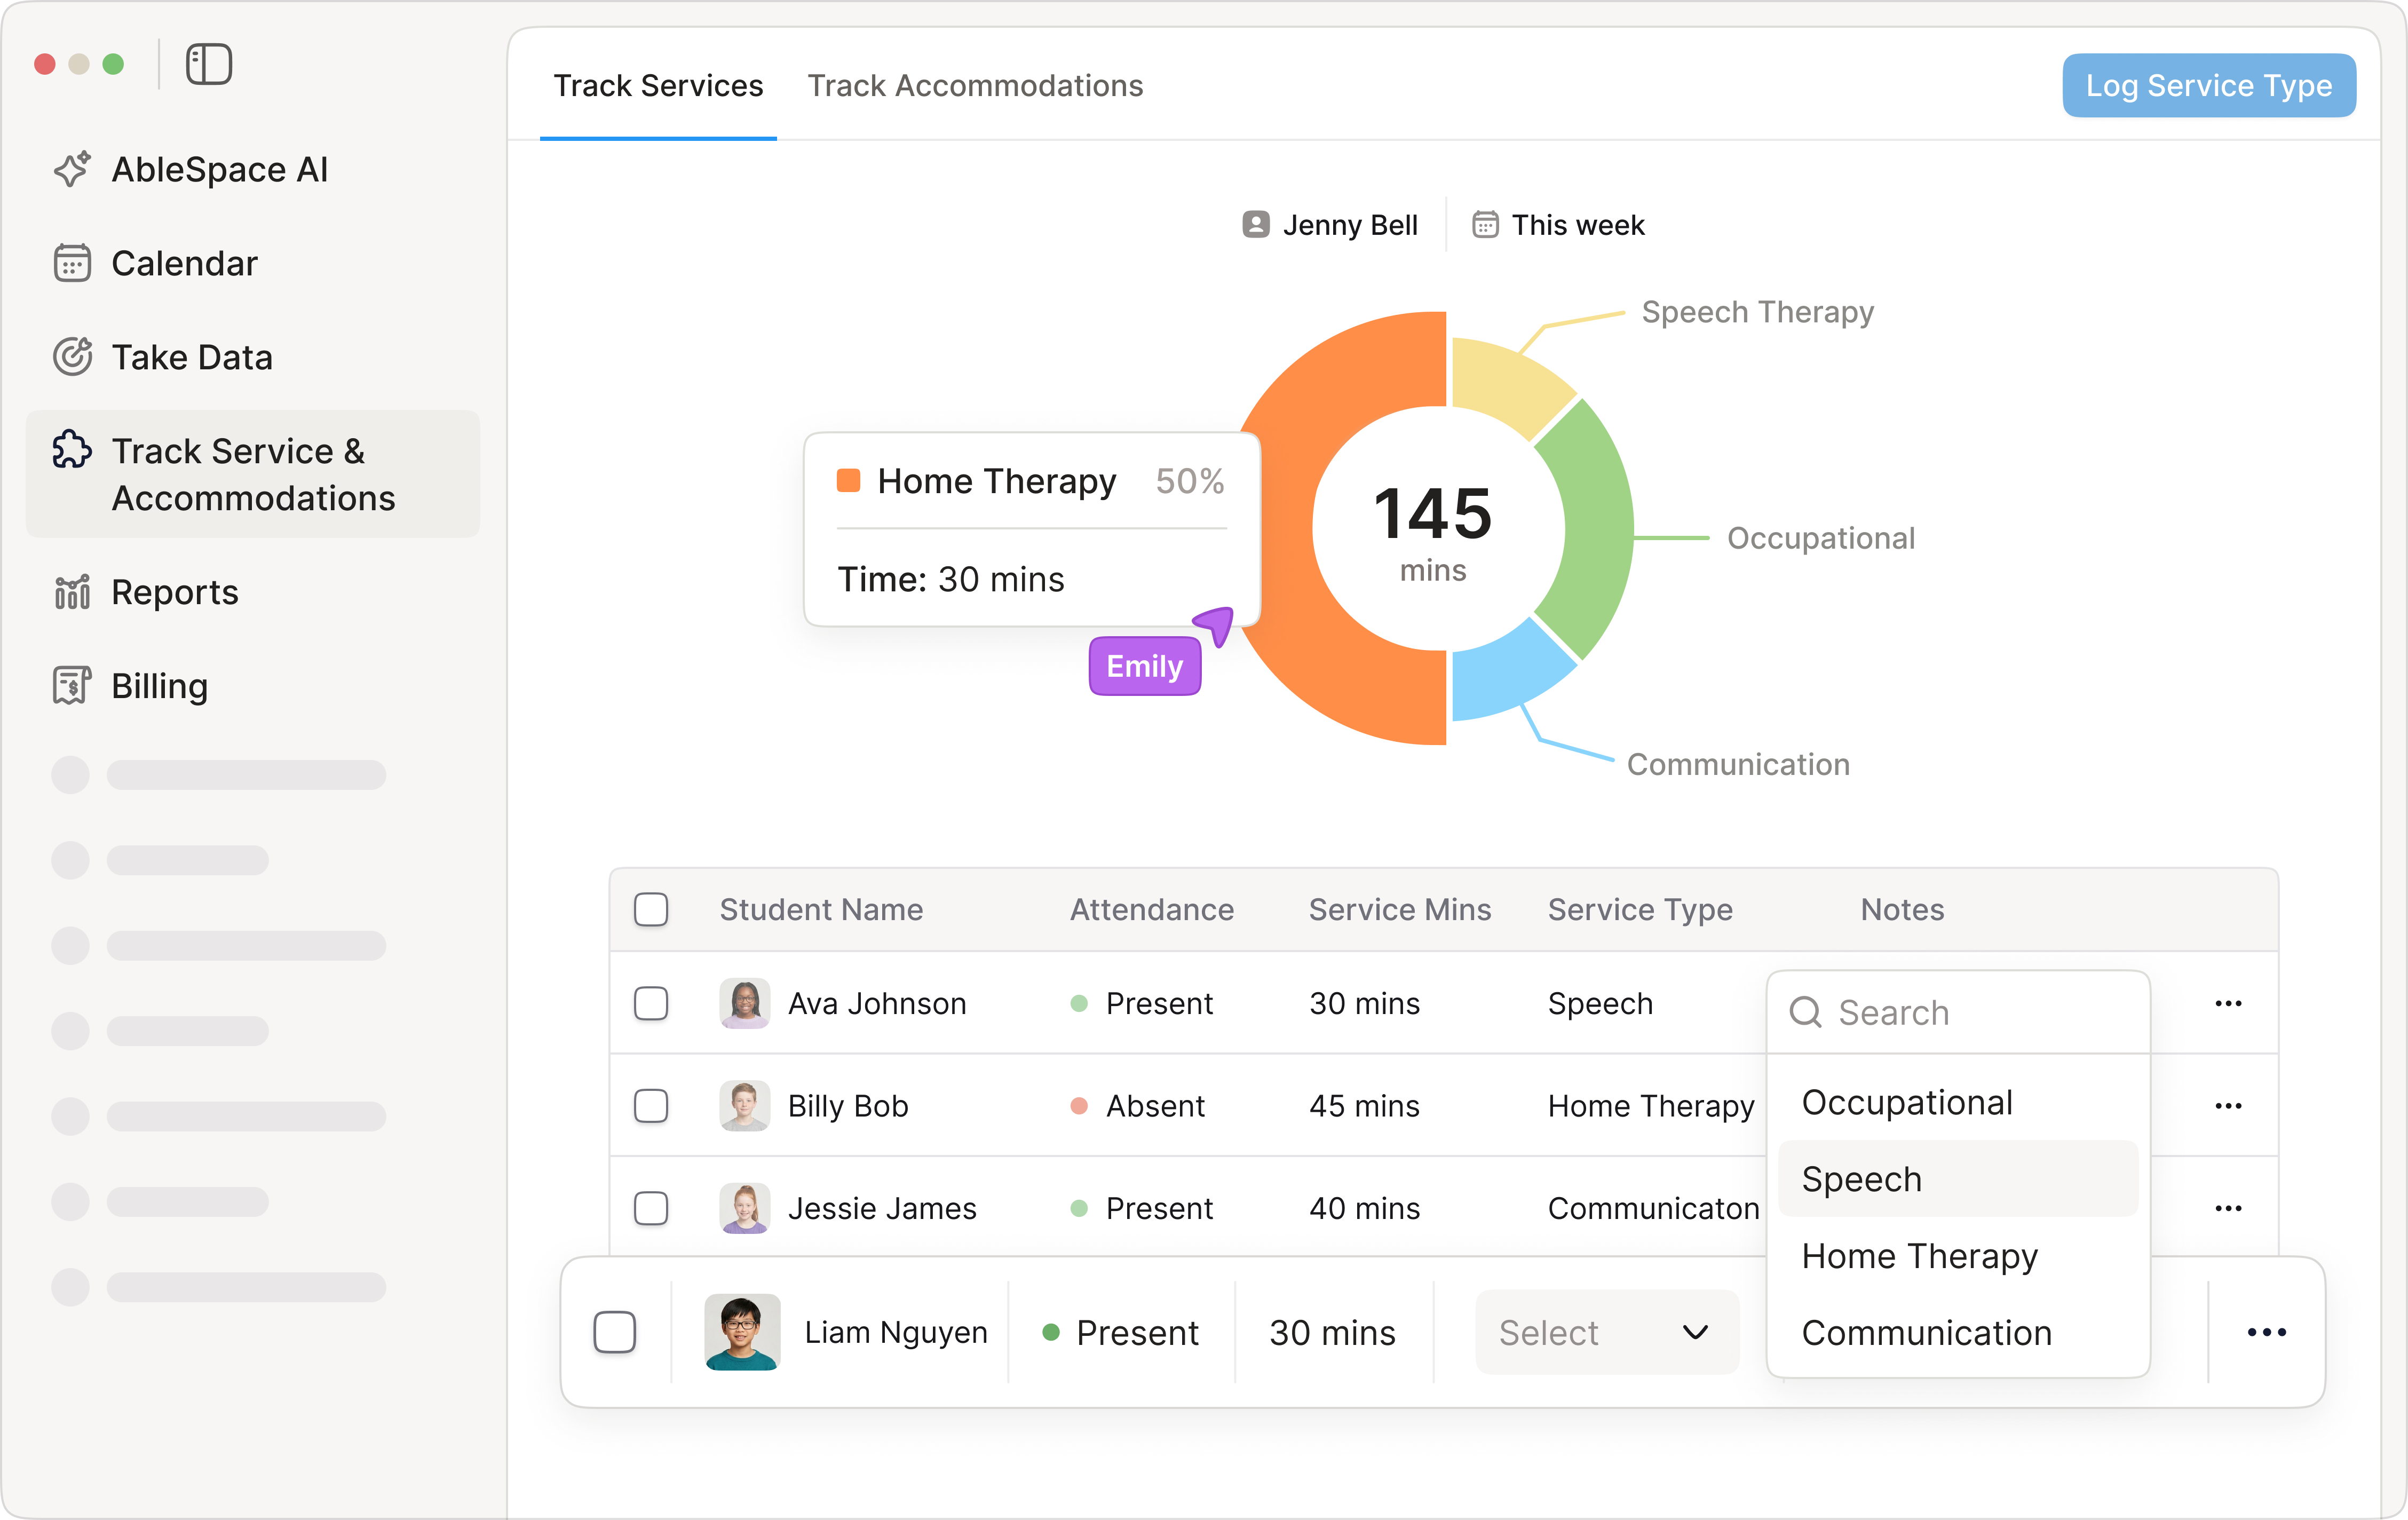
Task: Click the Take Data target icon
Action: point(72,357)
